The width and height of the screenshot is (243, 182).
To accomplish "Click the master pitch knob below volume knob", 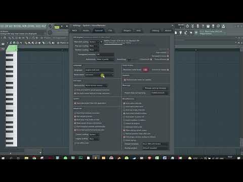I will [50, 32].
